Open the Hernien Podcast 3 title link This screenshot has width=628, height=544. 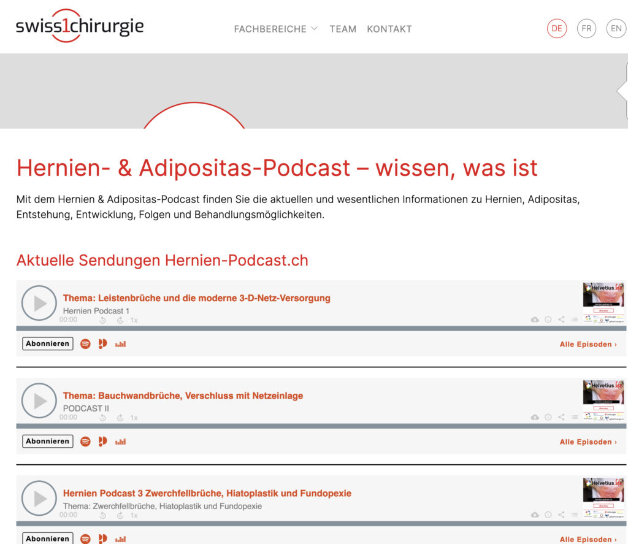207,493
